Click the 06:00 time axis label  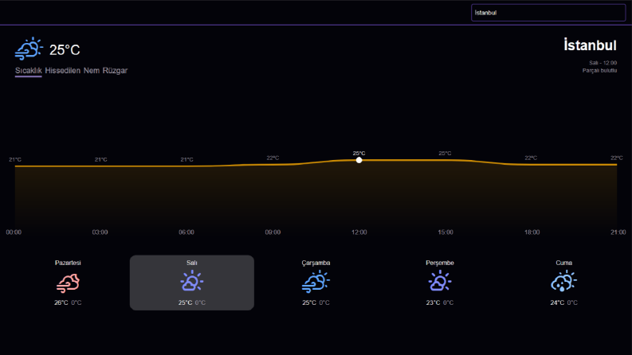[186, 232]
